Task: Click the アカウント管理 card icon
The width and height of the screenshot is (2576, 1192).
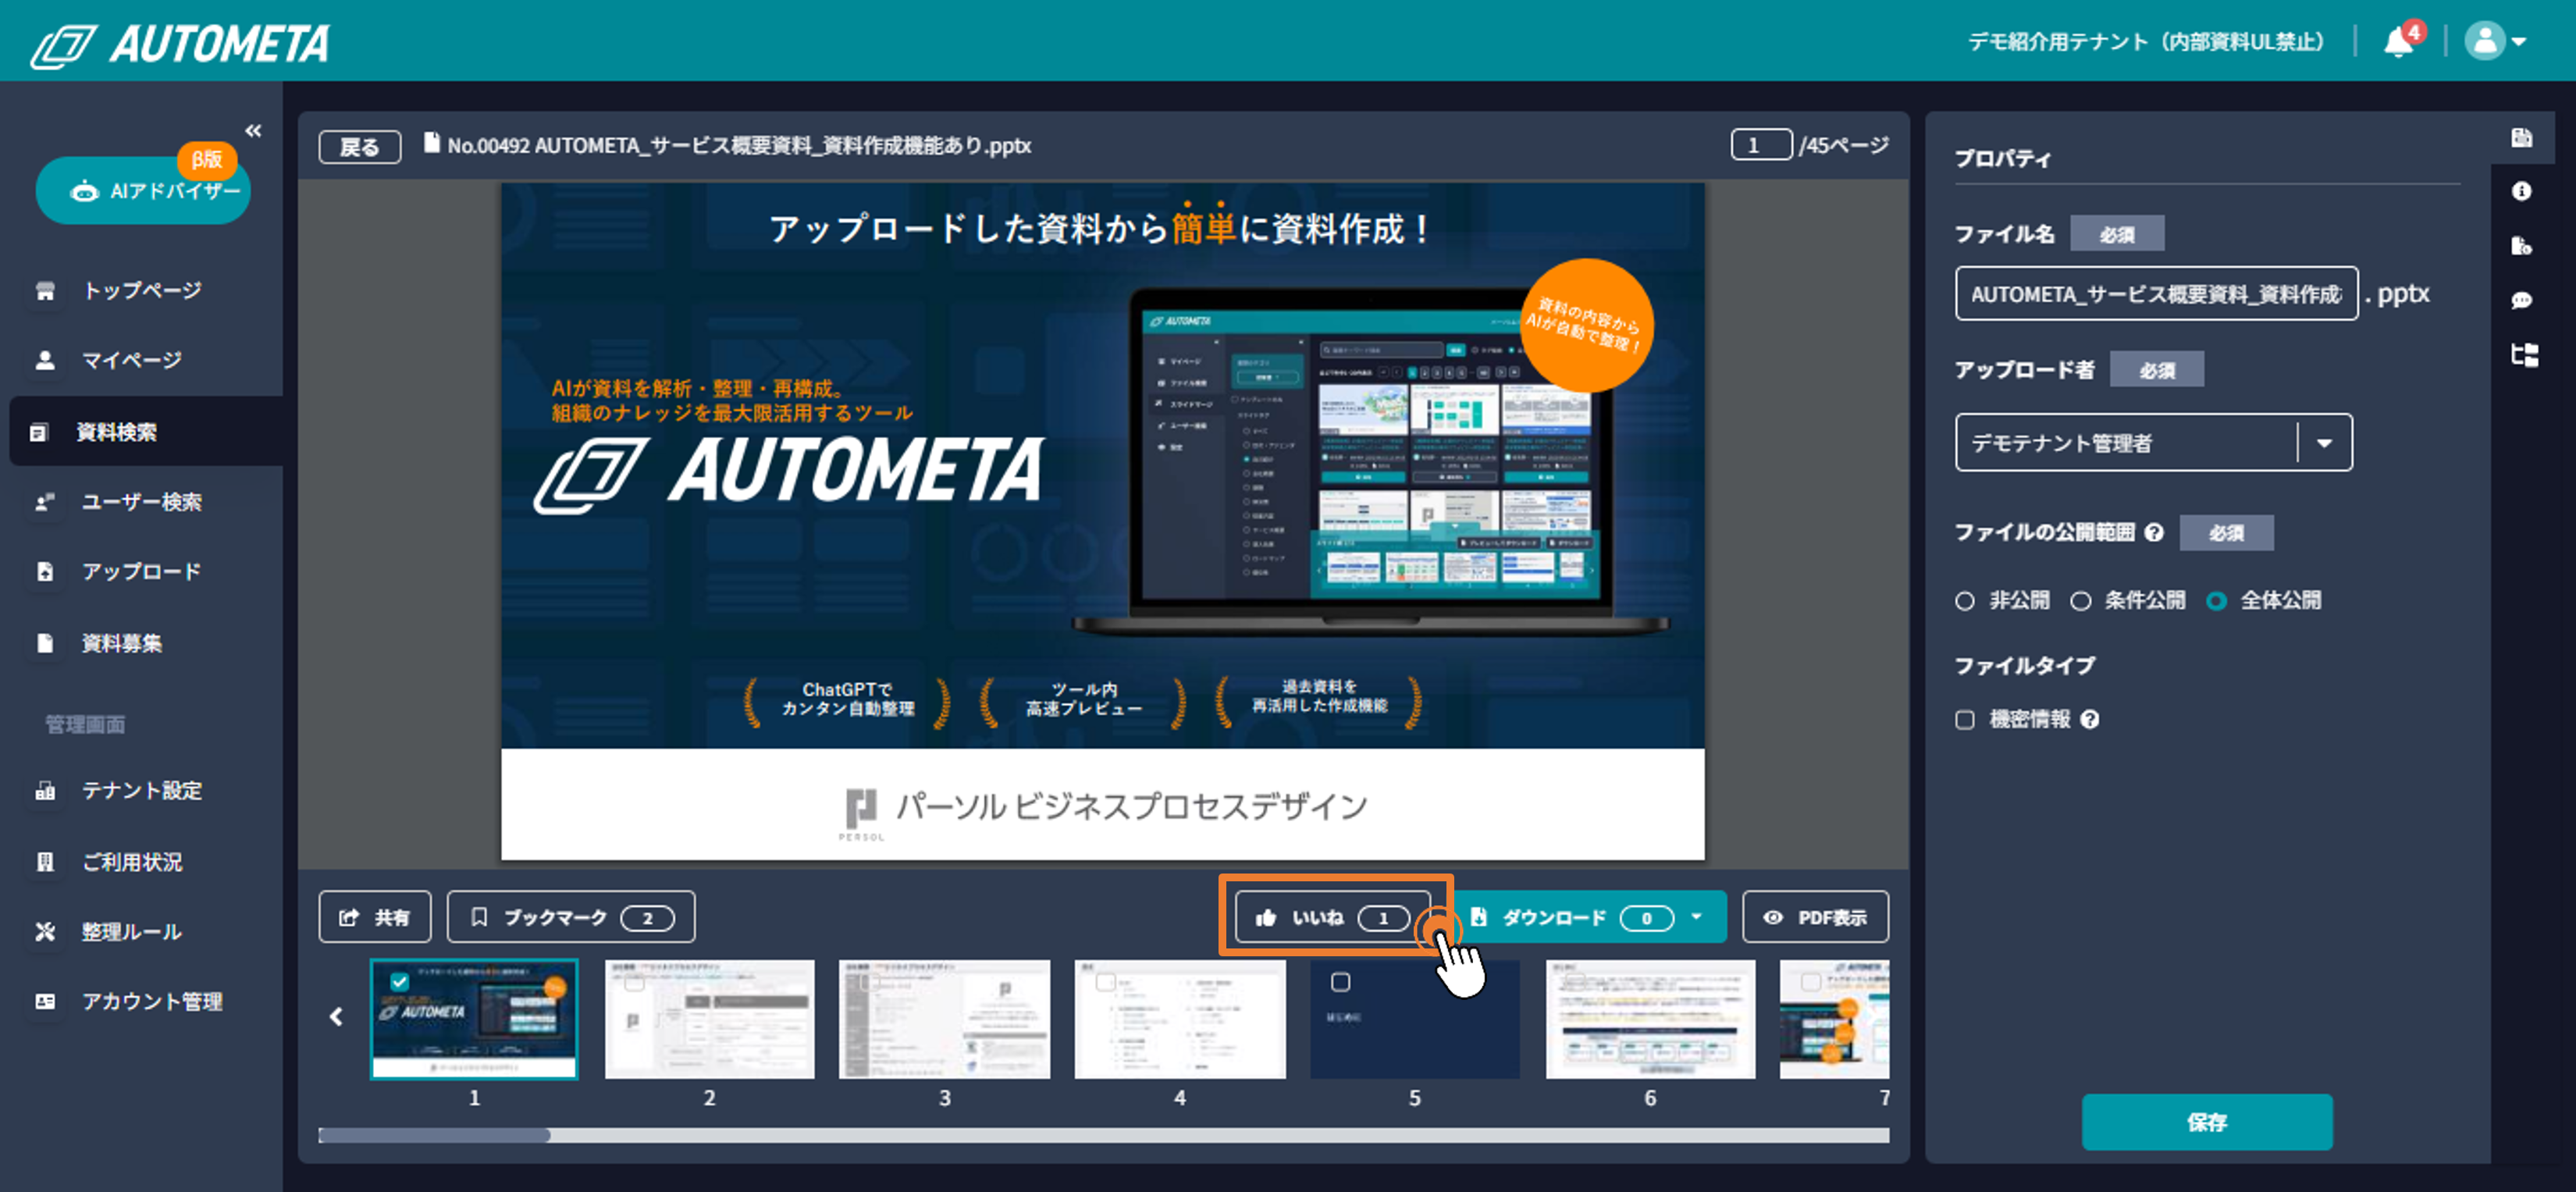Action: coord(45,1002)
